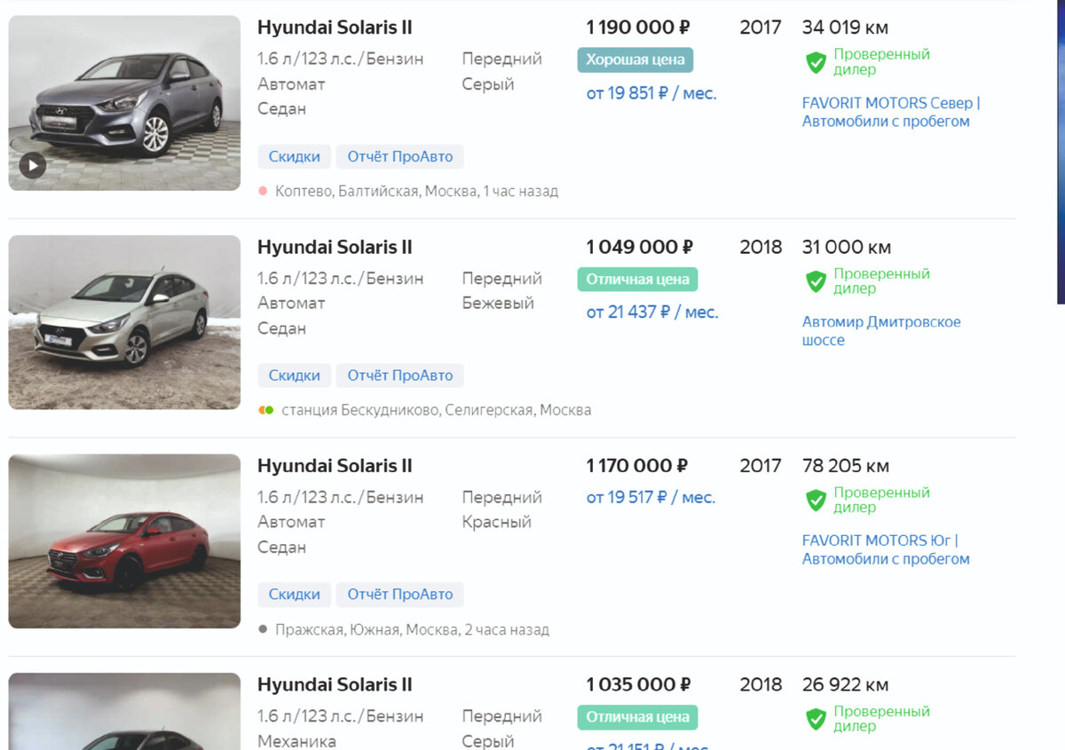This screenshot has width=1065, height=750.
Task: Click Скидки tag on the red Solaris listing
Action: (x=294, y=595)
